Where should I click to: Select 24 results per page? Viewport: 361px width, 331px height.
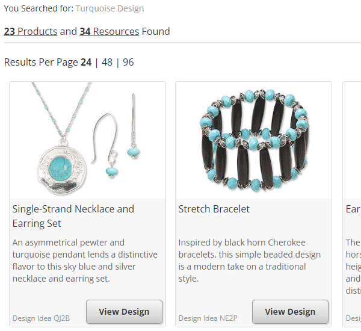coord(85,62)
